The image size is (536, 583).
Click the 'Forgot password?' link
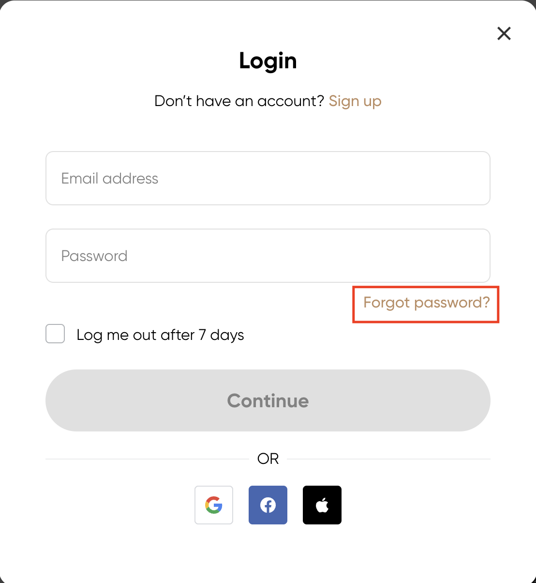click(426, 303)
